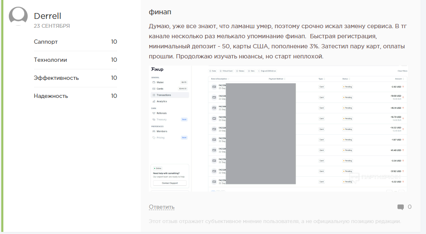Sort by Payment Method column header
The height and width of the screenshot is (234, 426).
pyautogui.click(x=277, y=79)
